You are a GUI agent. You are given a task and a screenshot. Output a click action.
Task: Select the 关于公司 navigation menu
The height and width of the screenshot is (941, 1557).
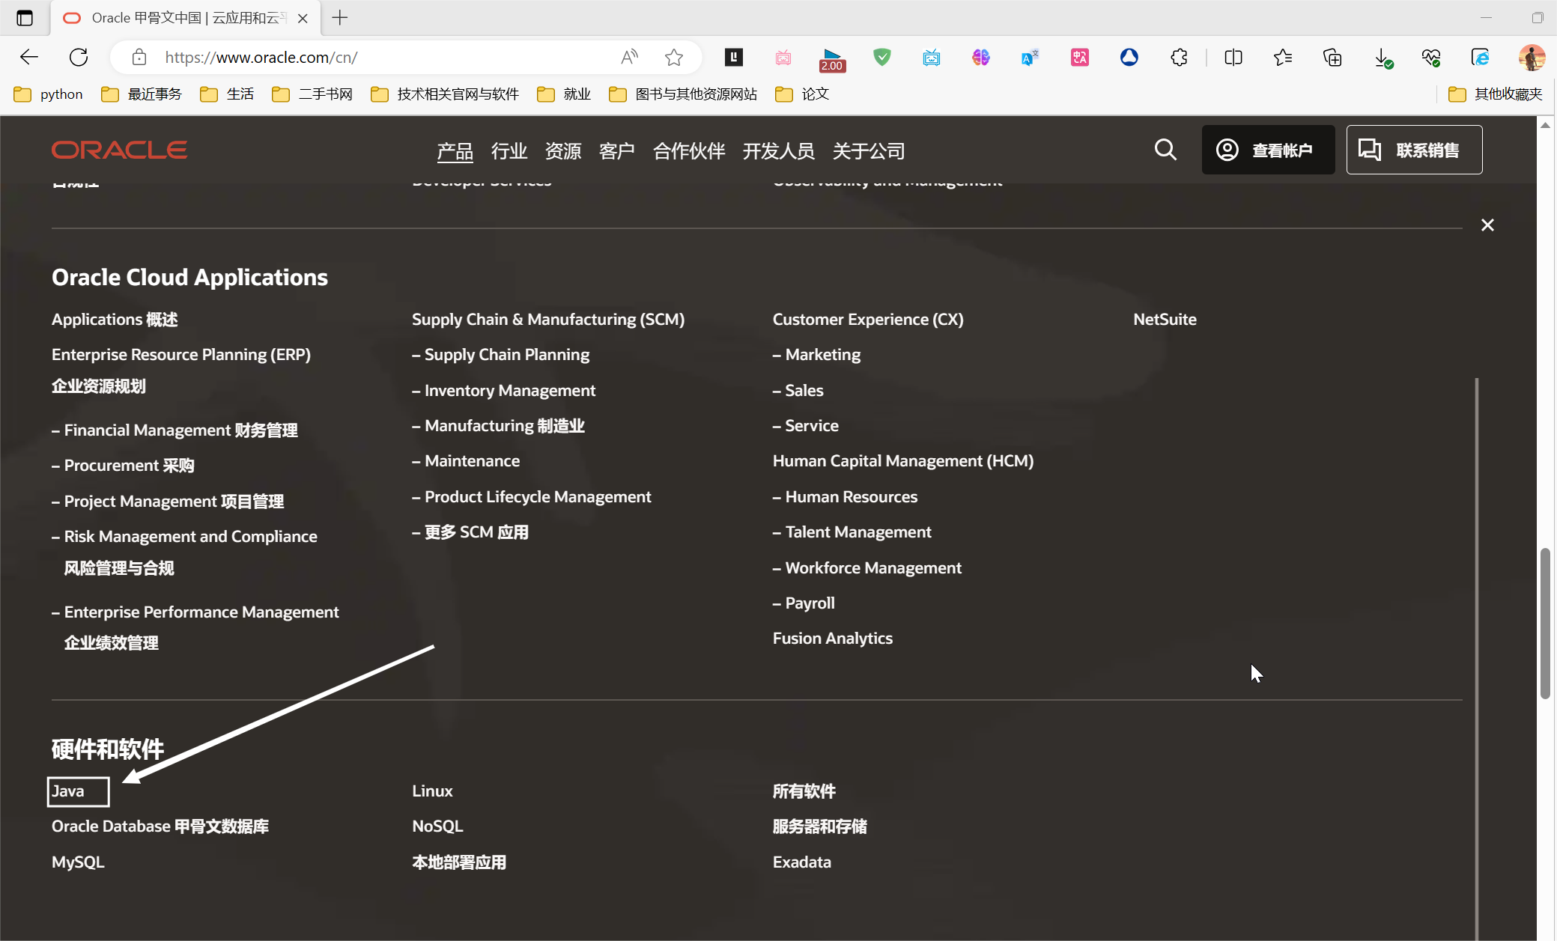tap(869, 151)
